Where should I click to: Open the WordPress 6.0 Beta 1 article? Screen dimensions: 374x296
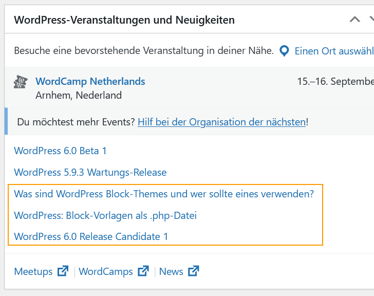60,151
